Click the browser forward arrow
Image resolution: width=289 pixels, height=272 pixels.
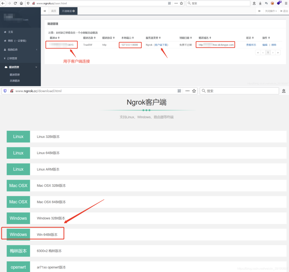coord(9,3)
